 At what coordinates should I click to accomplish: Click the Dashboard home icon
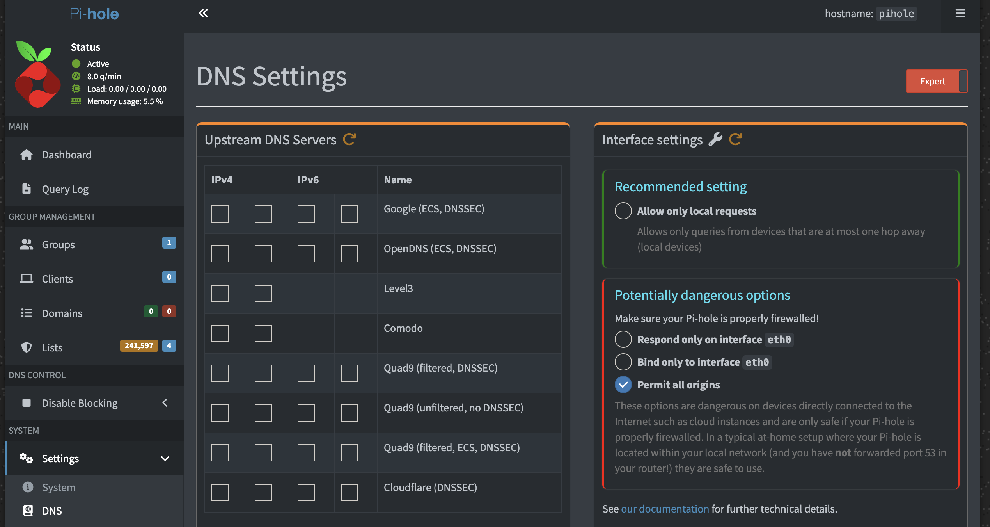tap(27, 155)
